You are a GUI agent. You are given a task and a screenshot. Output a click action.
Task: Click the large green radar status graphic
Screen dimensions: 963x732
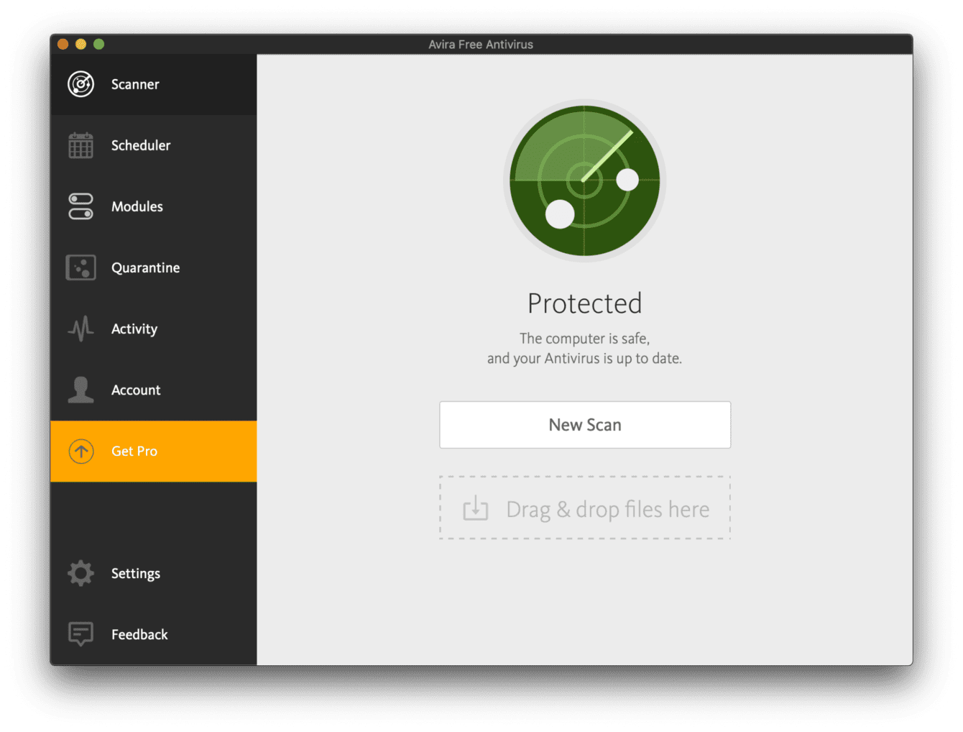[584, 180]
